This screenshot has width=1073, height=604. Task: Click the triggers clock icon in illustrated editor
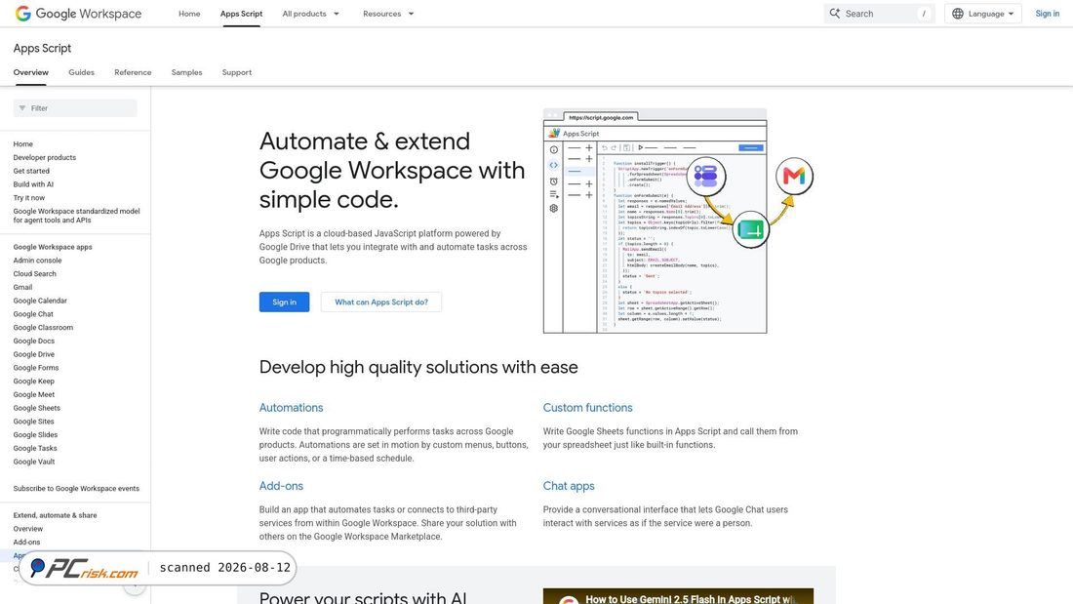554,181
